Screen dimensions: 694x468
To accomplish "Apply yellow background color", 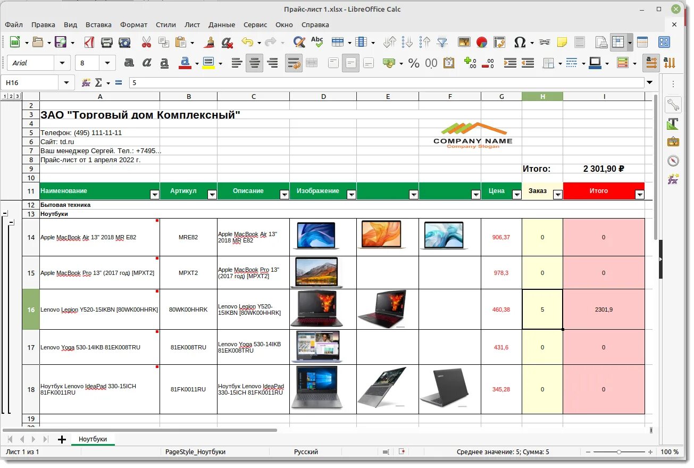I will tap(208, 63).
